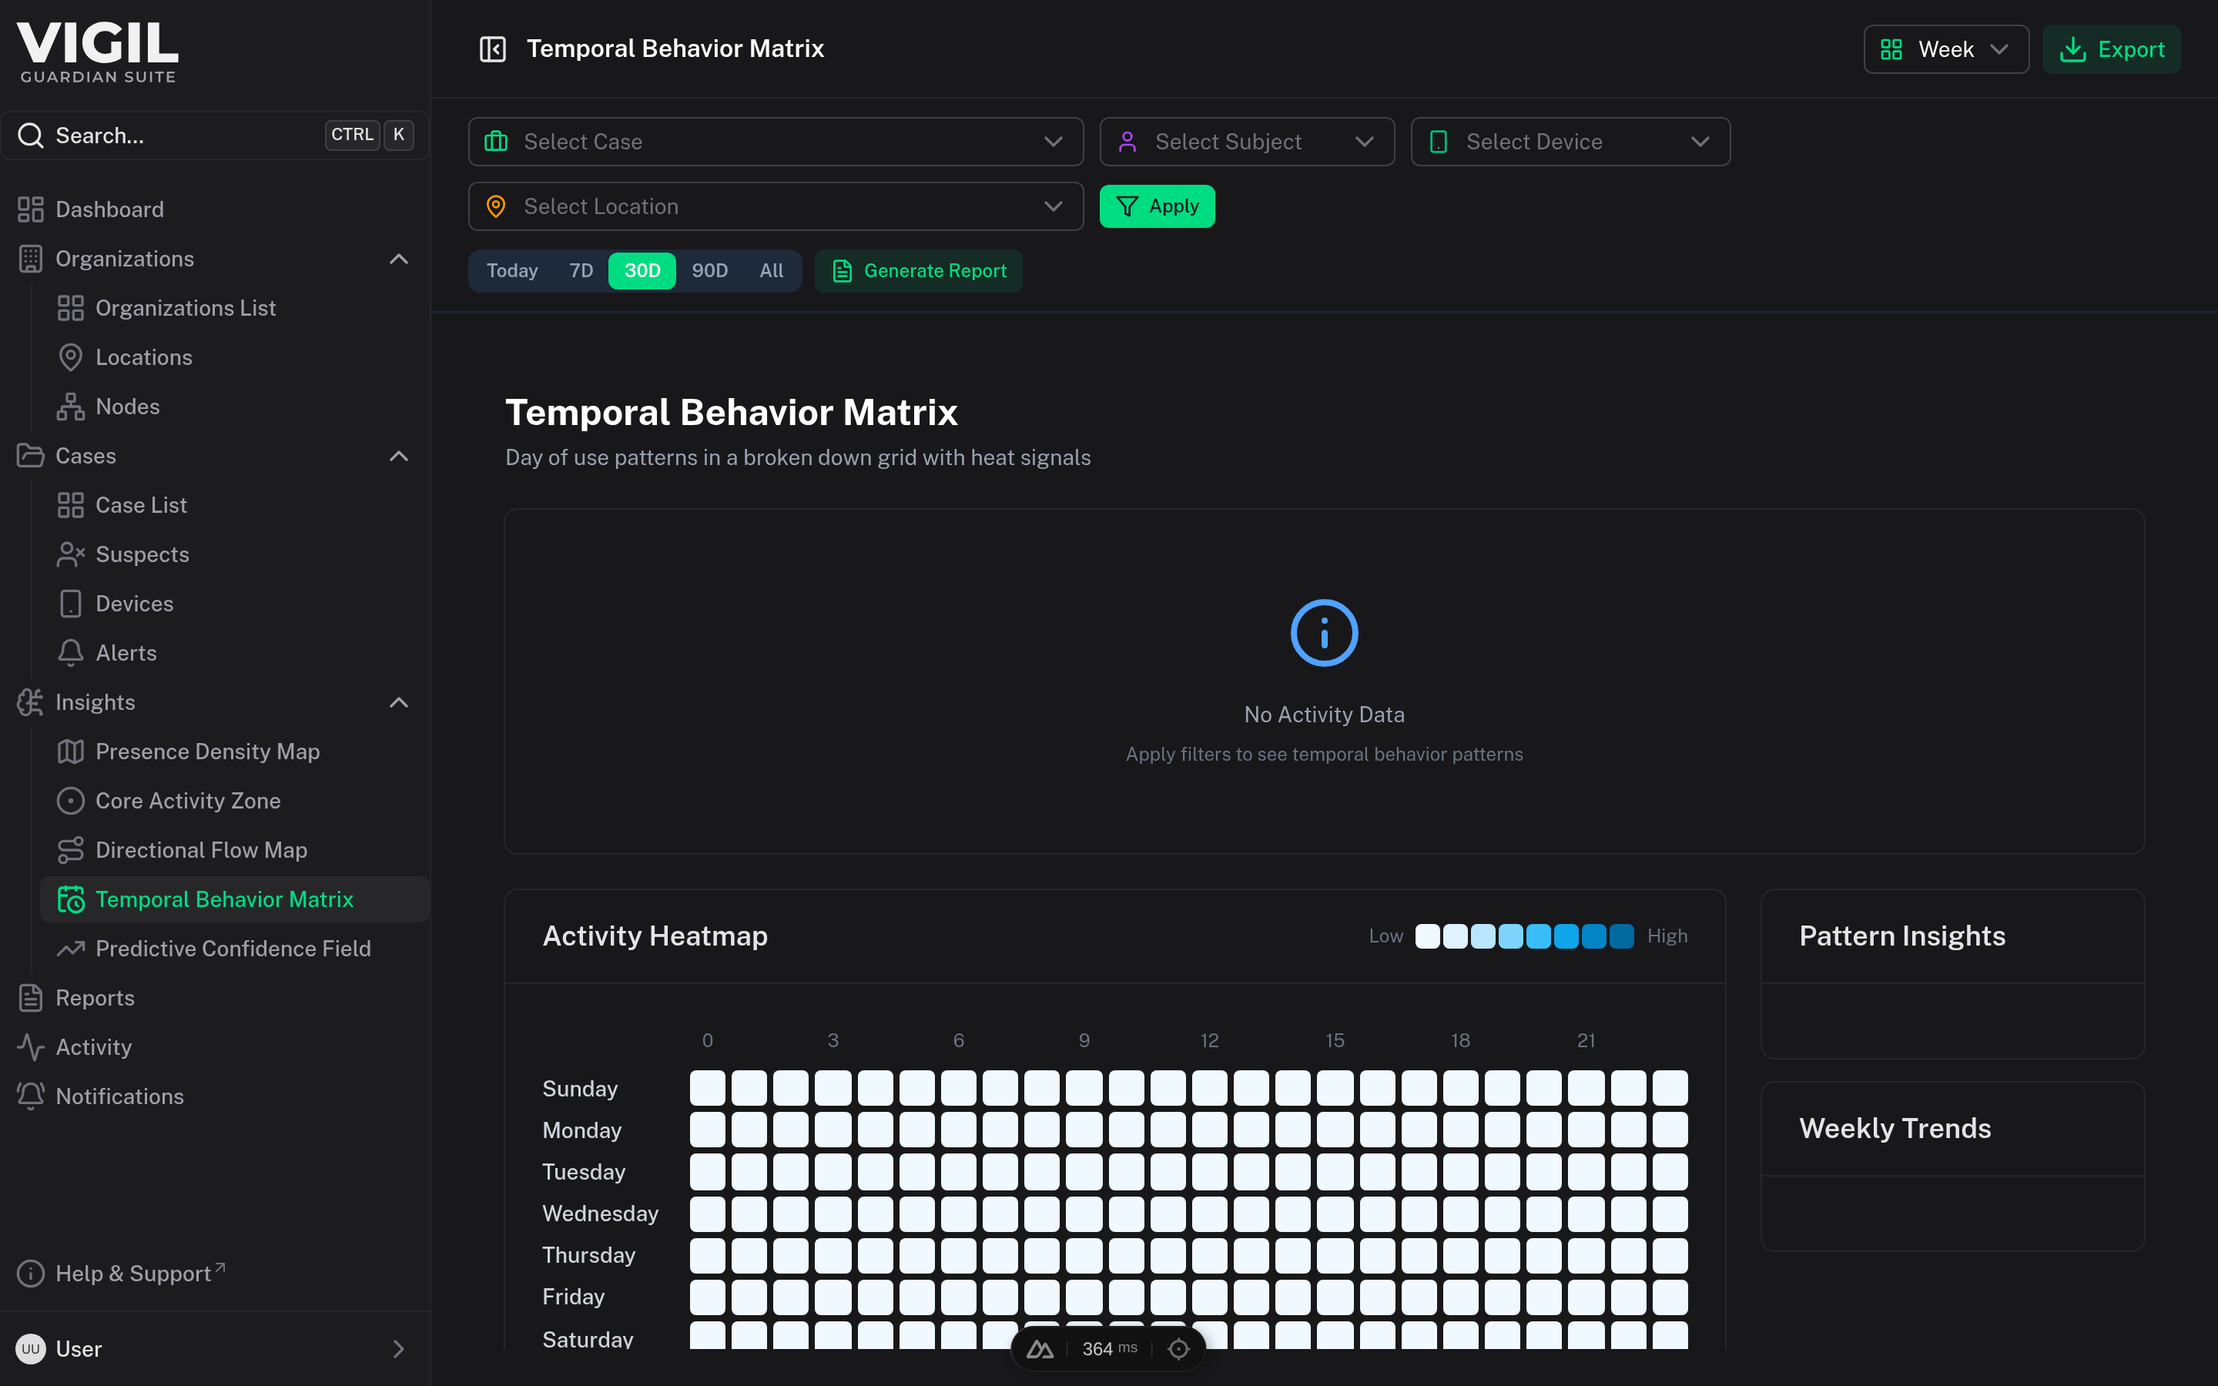Select the Today time range
This screenshot has height=1386, width=2218.
pos(511,271)
